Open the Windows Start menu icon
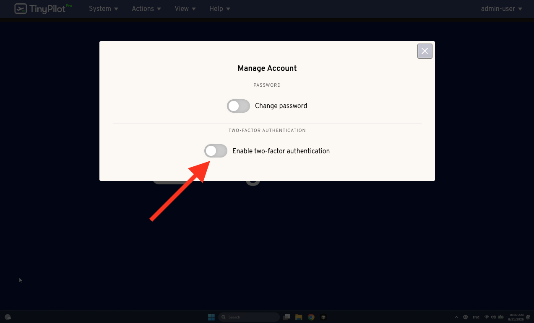 (x=211, y=317)
